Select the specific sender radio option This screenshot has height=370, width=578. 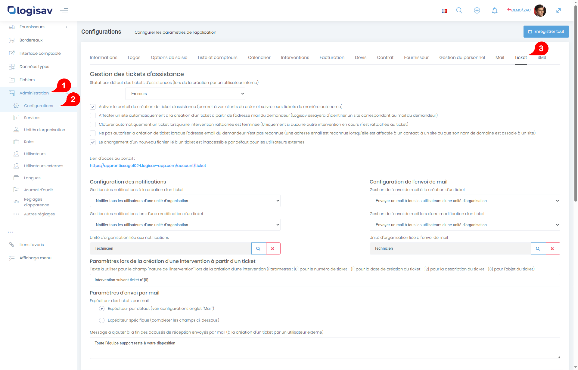[x=102, y=320]
